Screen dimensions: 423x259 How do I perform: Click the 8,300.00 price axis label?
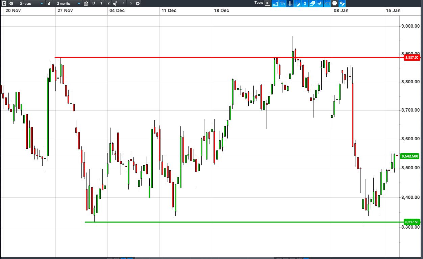410,227
